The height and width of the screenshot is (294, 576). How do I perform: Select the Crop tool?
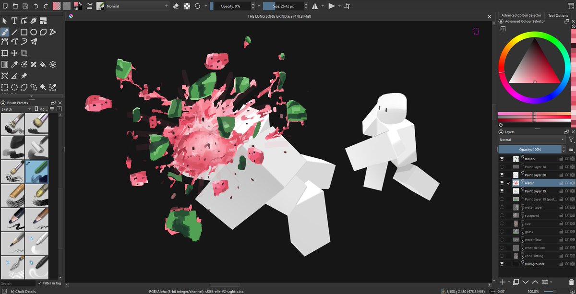[24, 53]
